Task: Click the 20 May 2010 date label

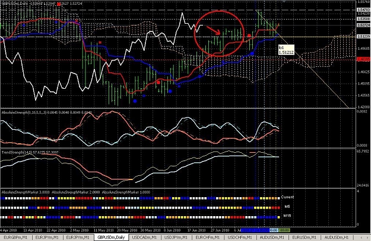Action: [127, 230]
